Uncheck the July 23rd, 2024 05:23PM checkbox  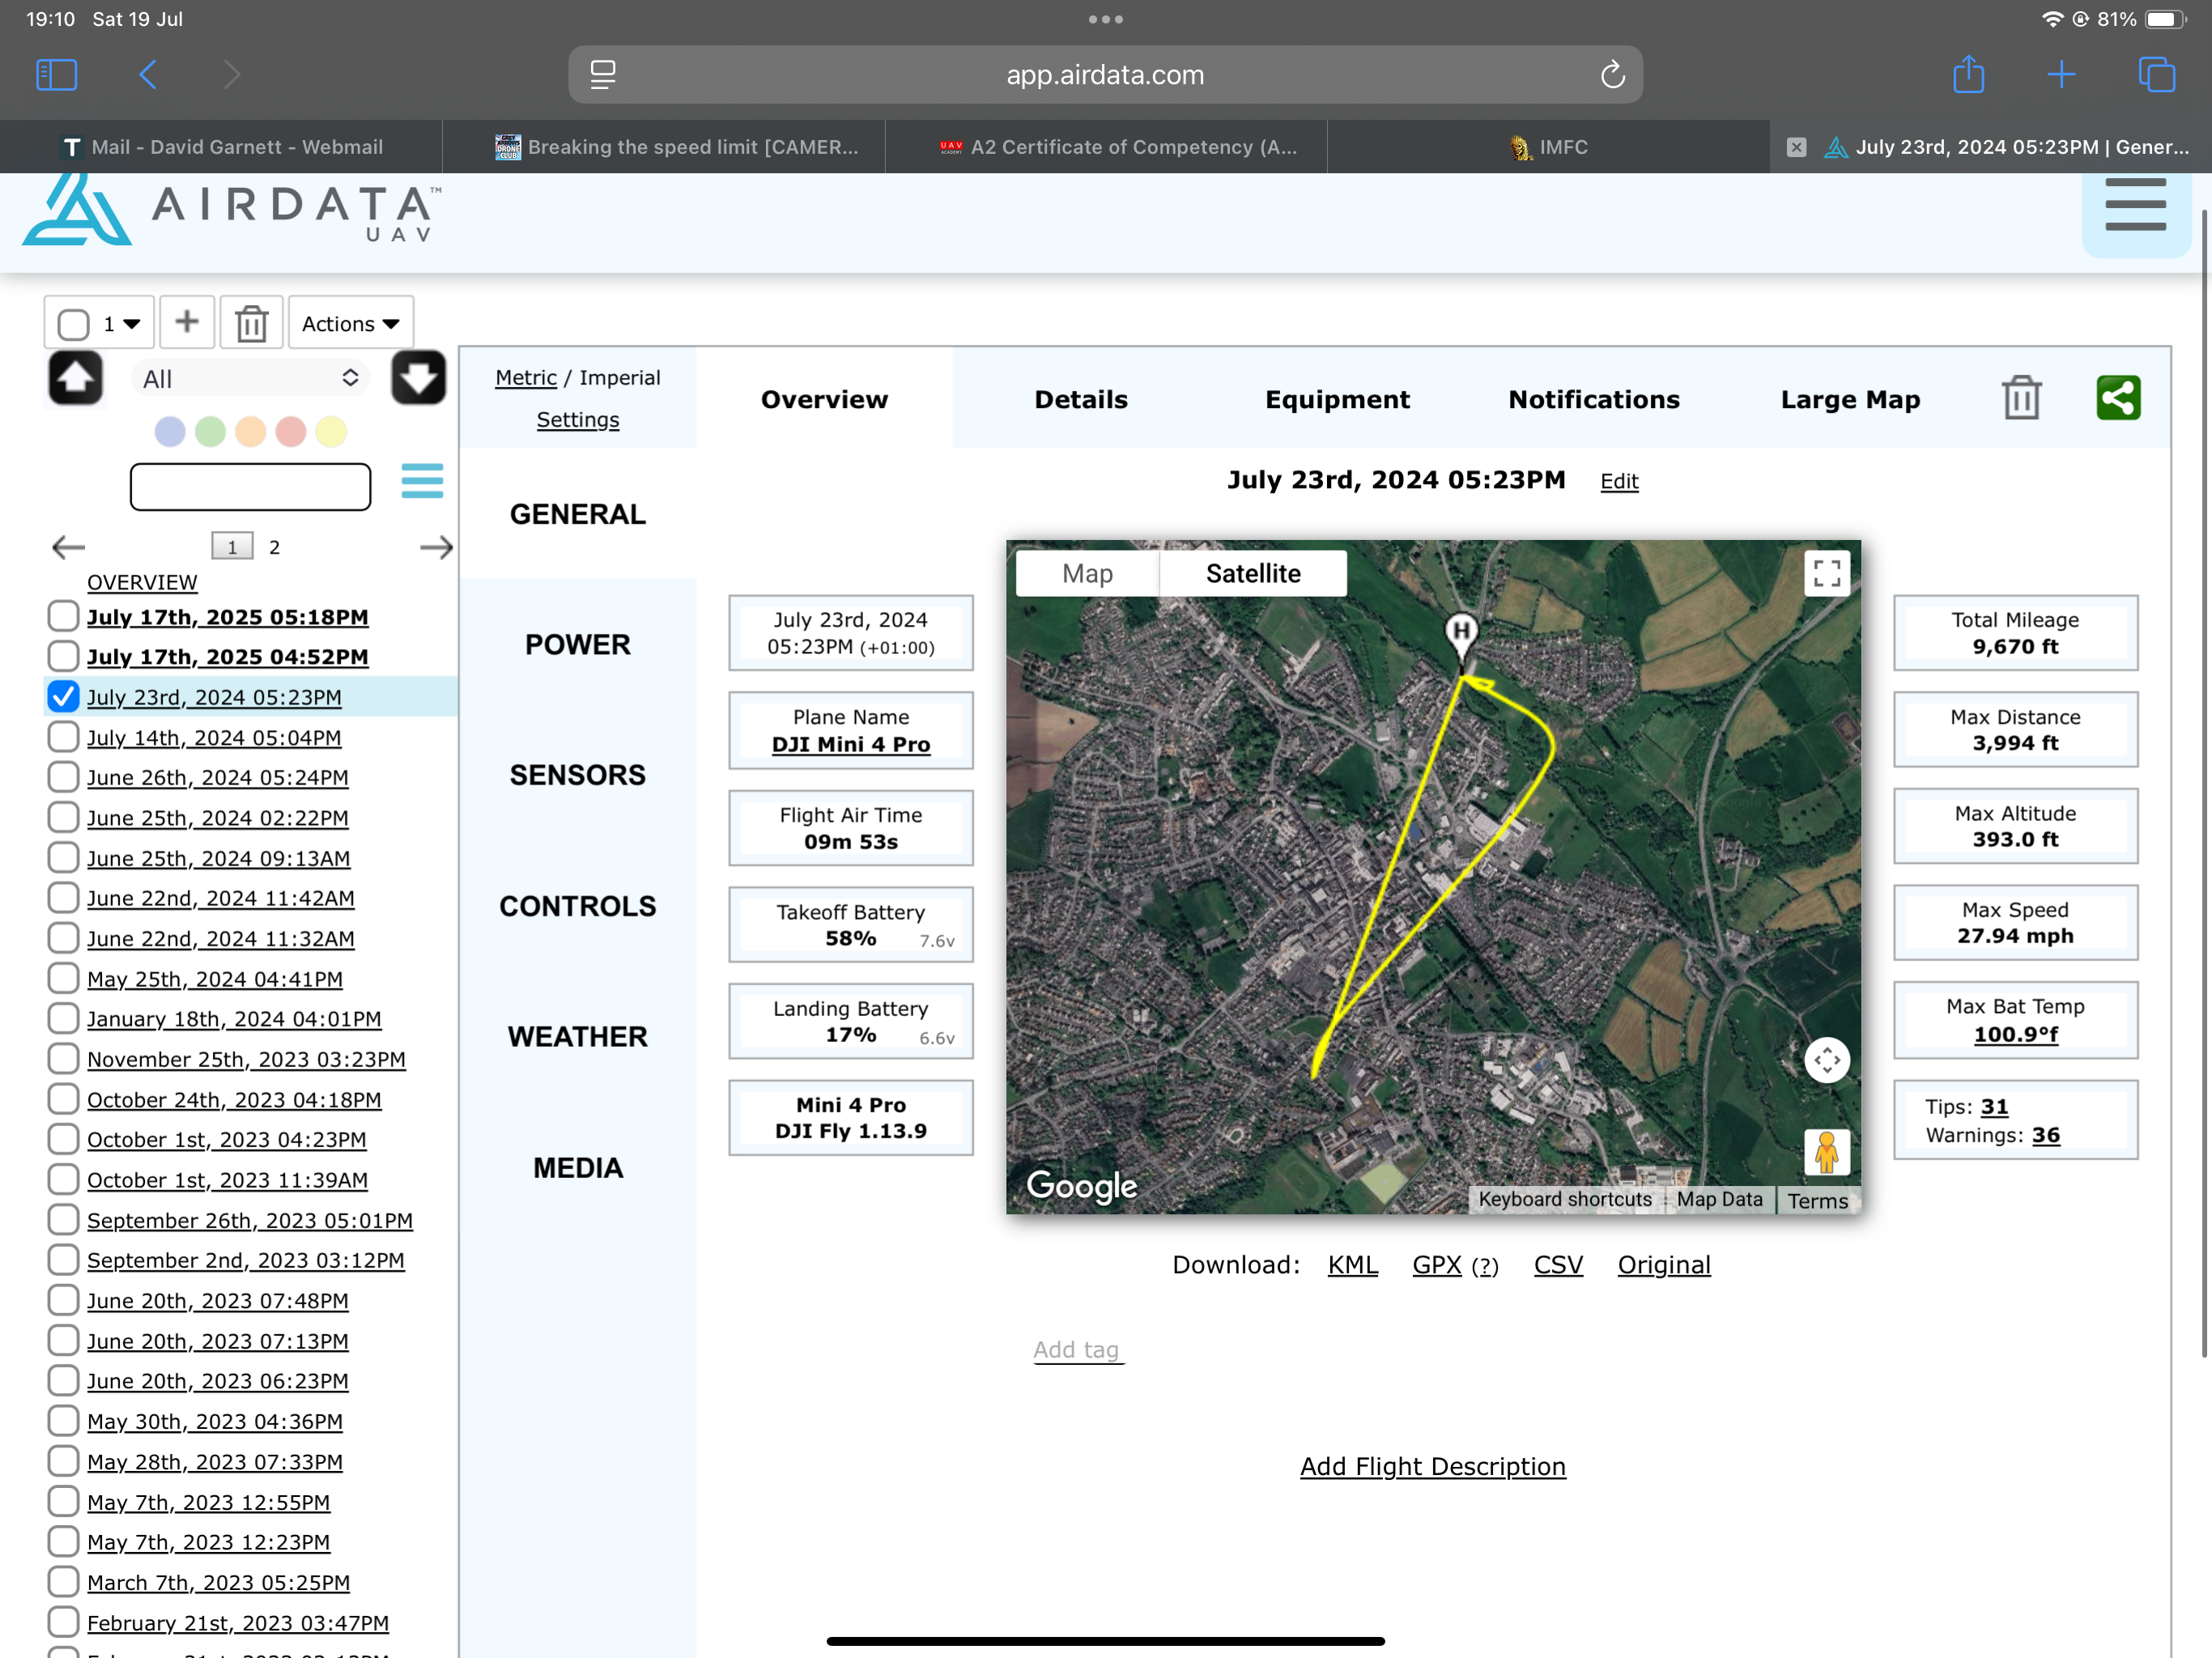[x=63, y=696]
